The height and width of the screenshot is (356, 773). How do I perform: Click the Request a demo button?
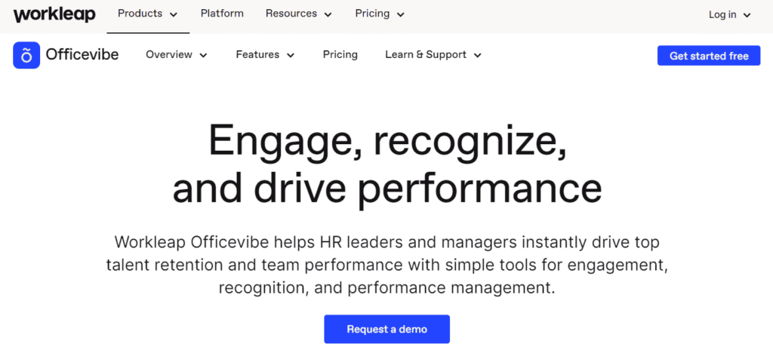click(387, 329)
